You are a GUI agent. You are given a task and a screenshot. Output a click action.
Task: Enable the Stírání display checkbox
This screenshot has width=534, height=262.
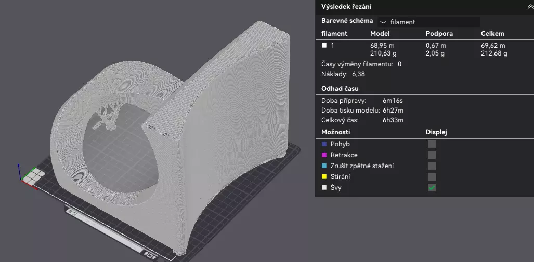point(432,177)
